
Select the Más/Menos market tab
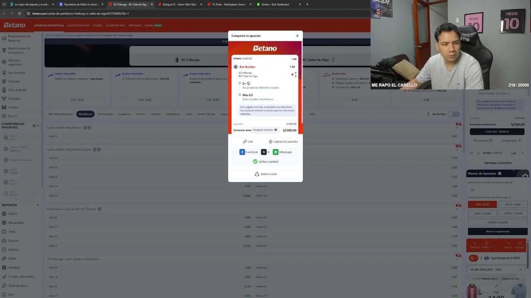[x=85, y=114]
